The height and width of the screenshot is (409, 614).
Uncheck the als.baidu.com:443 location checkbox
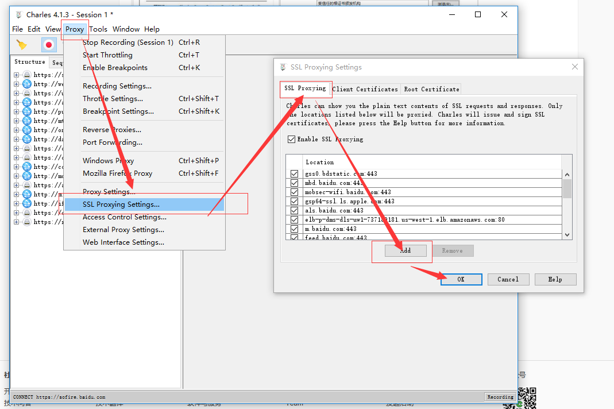tap(295, 210)
